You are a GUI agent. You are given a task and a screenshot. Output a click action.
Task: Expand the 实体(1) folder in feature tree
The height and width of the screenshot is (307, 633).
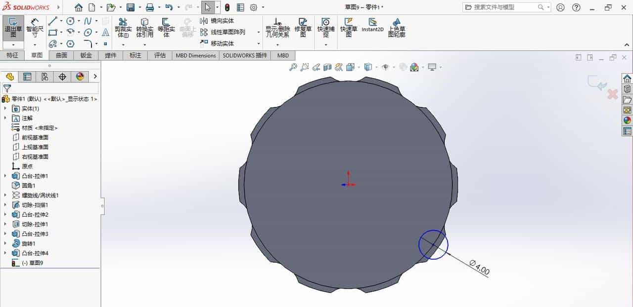coord(5,108)
